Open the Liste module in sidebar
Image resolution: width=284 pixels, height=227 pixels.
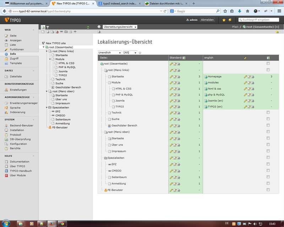pos(13,45)
